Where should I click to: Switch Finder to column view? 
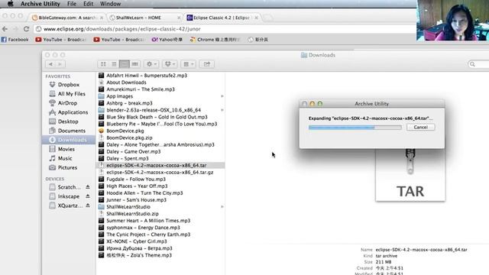click(125, 64)
